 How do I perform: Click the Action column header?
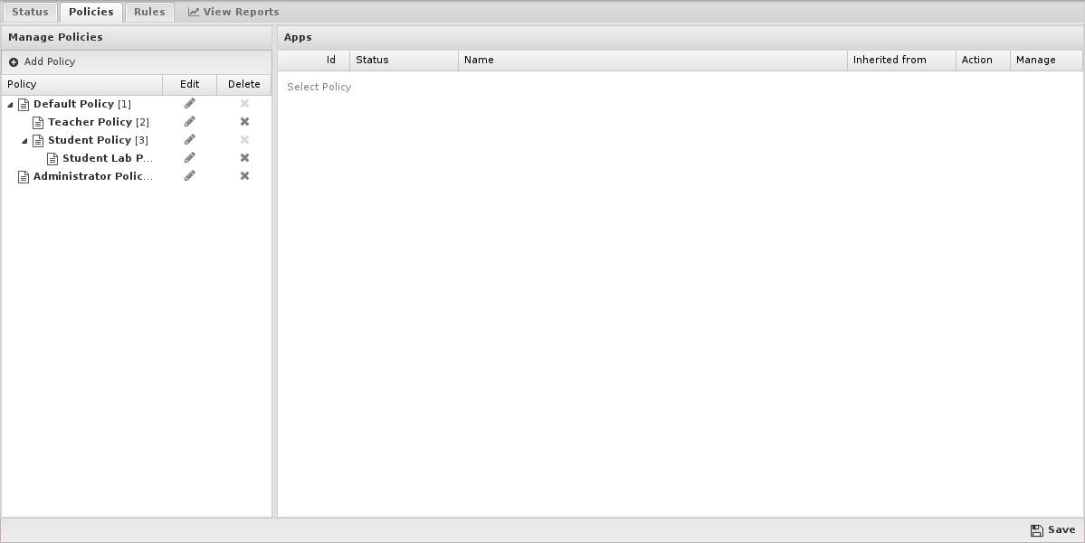pyautogui.click(x=984, y=61)
